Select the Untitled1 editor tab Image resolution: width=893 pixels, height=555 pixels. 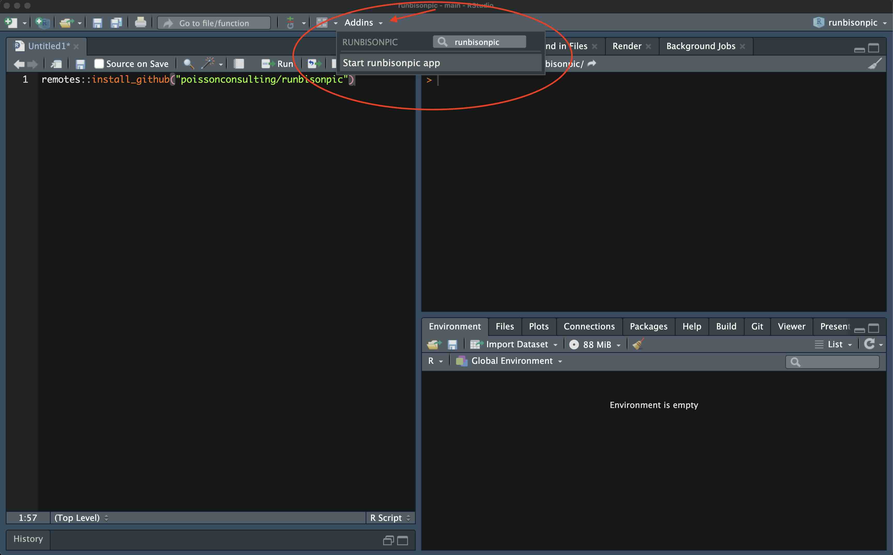pos(47,46)
